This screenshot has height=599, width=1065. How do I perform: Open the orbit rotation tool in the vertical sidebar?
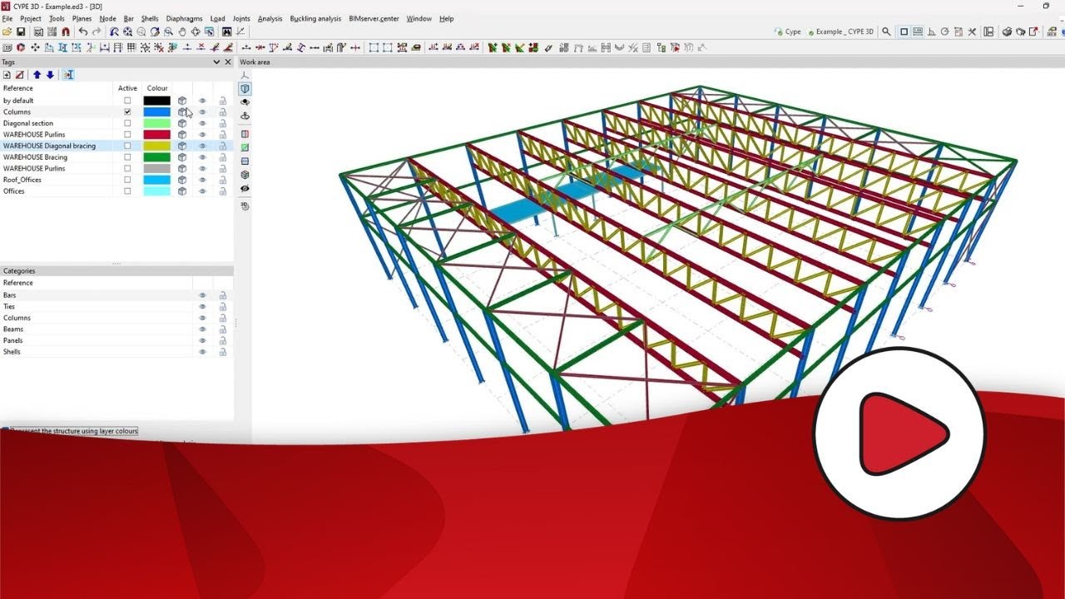pos(245,101)
